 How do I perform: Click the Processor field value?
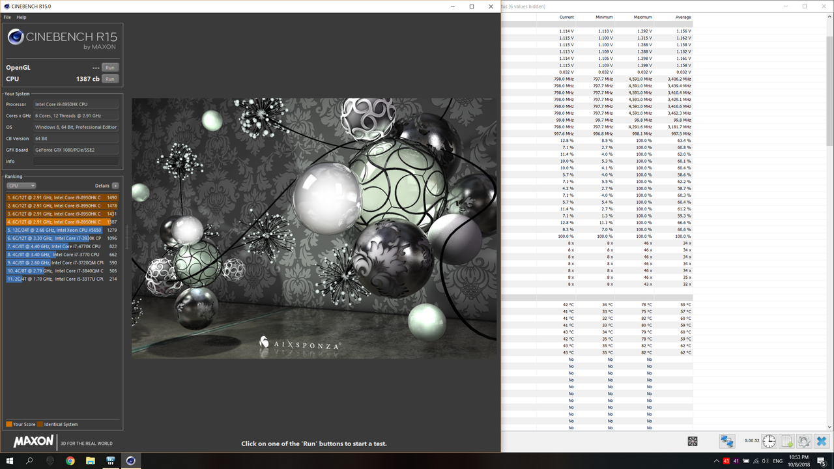click(x=76, y=104)
